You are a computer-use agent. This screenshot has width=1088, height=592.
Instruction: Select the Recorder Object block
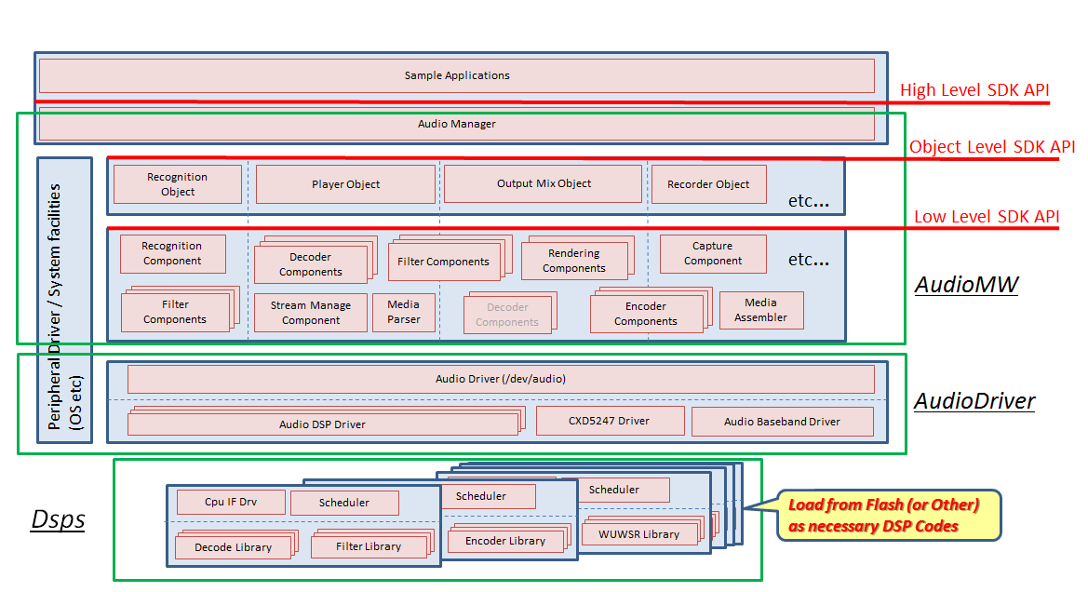pos(708,184)
